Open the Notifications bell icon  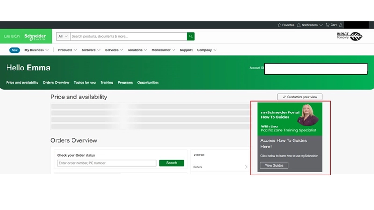(x=299, y=25)
